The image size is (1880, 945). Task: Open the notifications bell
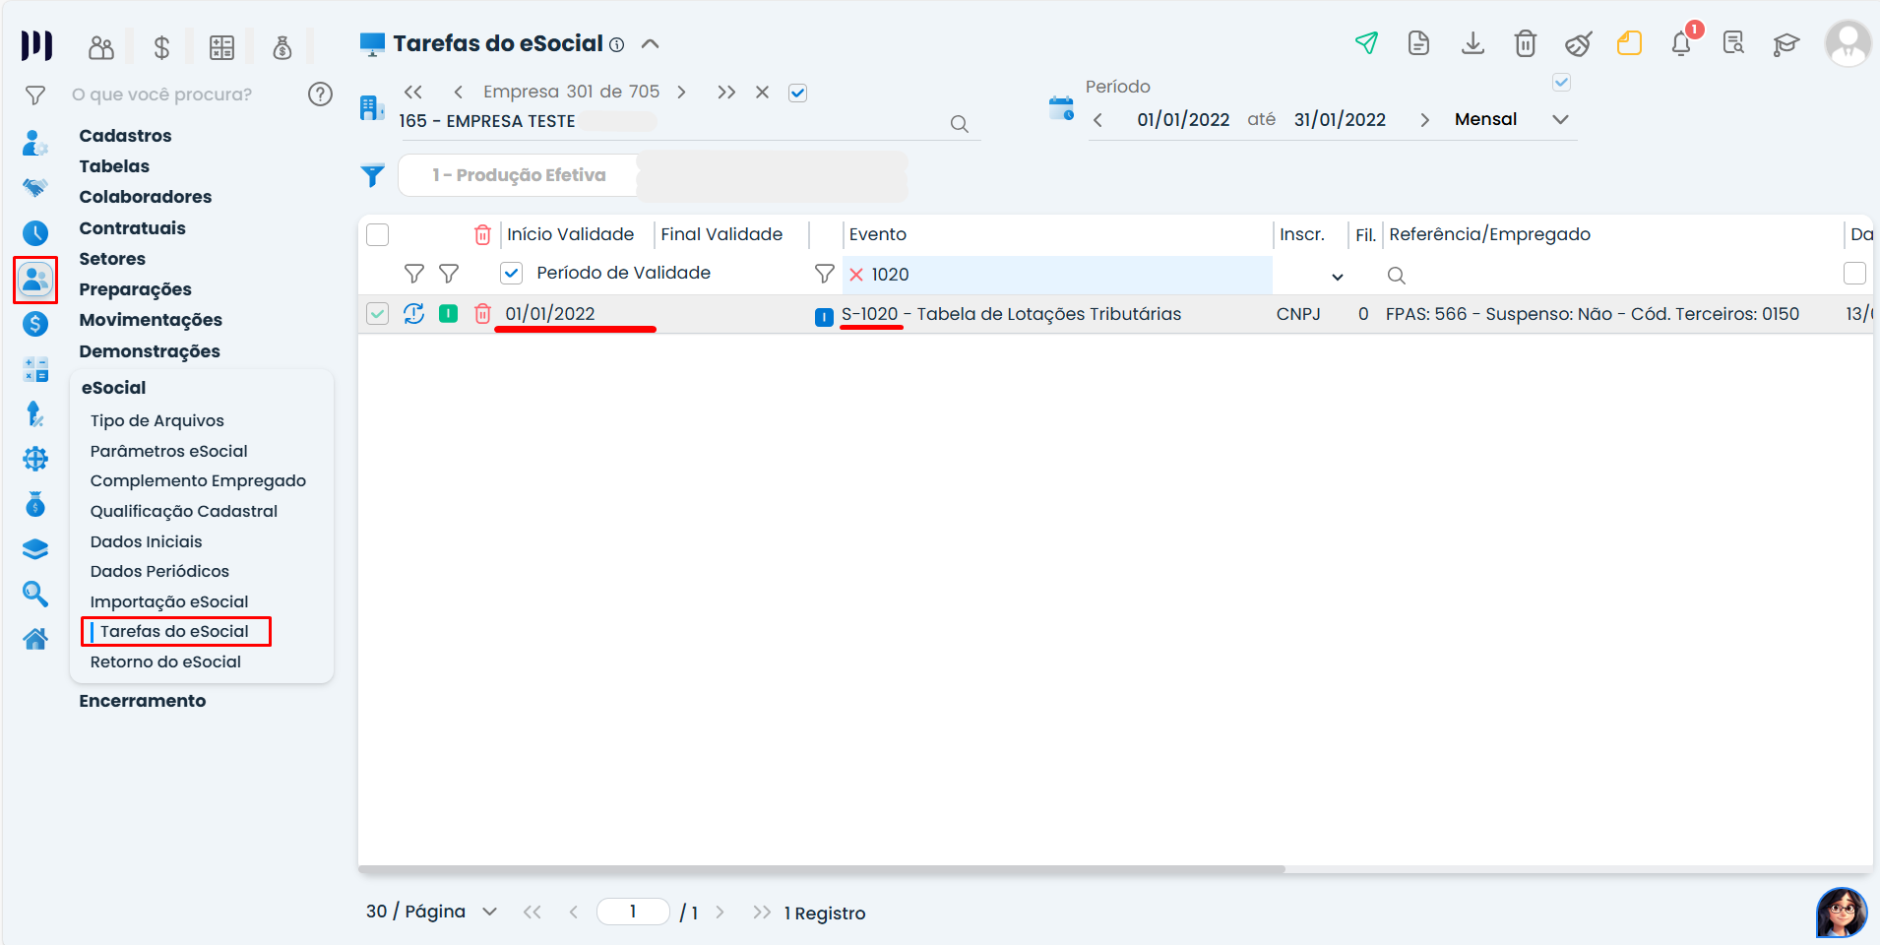[1681, 43]
